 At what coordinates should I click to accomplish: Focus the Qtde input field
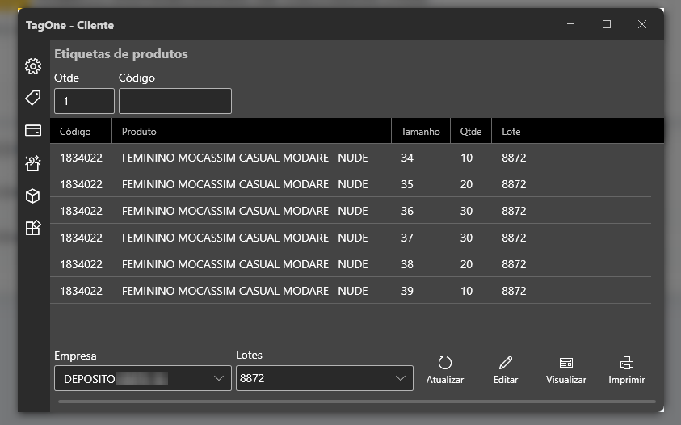coord(84,101)
